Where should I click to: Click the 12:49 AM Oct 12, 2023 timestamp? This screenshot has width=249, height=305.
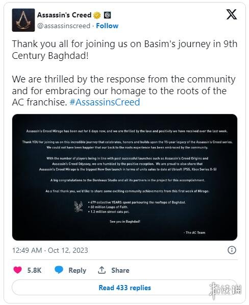(x=50, y=250)
